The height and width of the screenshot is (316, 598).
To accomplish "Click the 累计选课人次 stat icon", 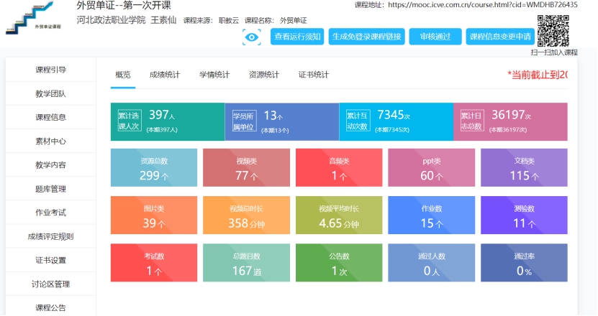I will coord(130,121).
